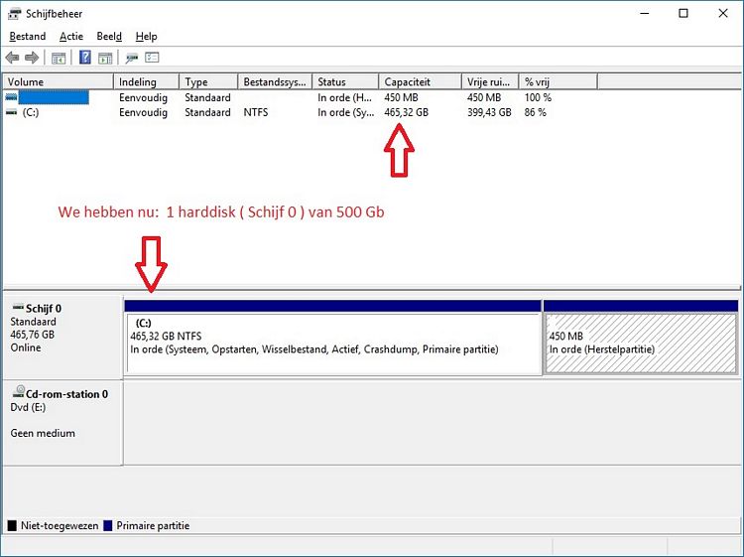
Task: Open Help via blue question-mark icon
Action: 85,58
